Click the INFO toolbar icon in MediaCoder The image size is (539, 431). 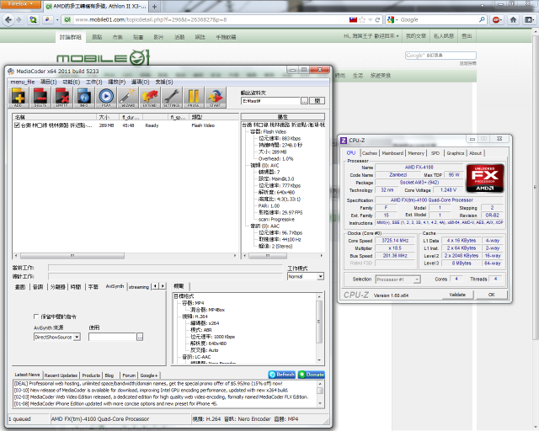click(84, 98)
